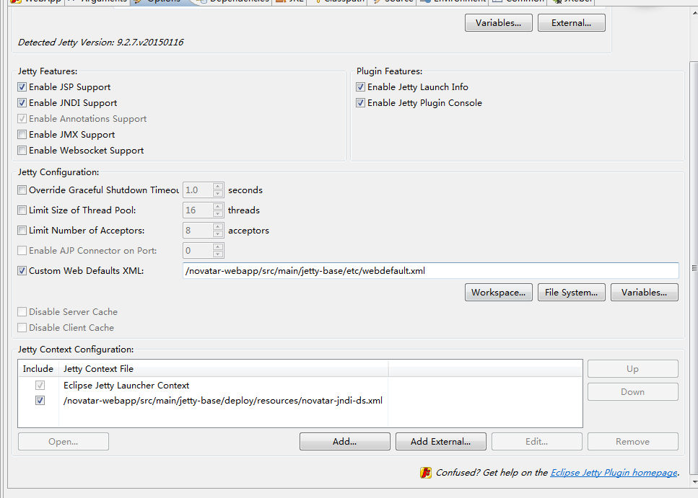The height and width of the screenshot is (498, 698).
Task: Click the Open... button
Action: point(64,442)
